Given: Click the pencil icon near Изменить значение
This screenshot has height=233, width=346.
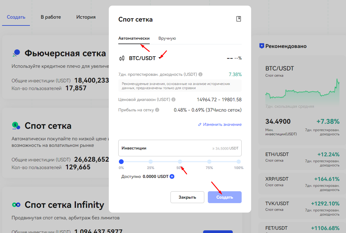Looking at the screenshot, I should coord(200,125).
